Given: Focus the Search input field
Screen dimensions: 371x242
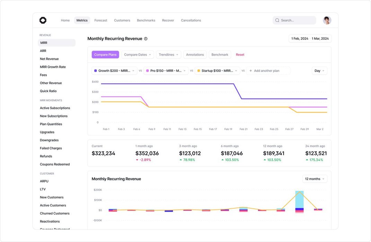Looking at the screenshot, I should (297, 20).
